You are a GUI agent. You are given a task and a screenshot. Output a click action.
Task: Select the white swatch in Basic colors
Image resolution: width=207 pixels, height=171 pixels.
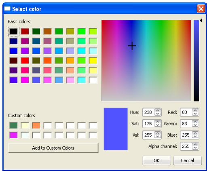tap(93, 80)
